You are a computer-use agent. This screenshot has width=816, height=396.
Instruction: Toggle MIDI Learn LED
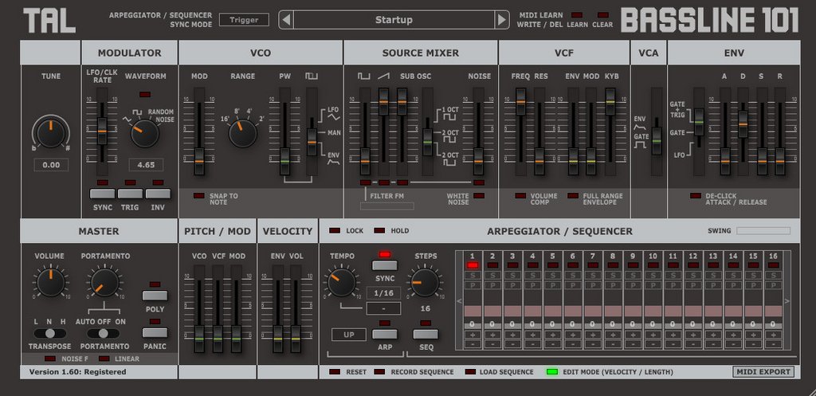click(x=577, y=15)
